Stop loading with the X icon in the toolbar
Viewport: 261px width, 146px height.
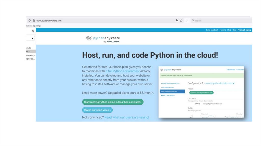187,20
